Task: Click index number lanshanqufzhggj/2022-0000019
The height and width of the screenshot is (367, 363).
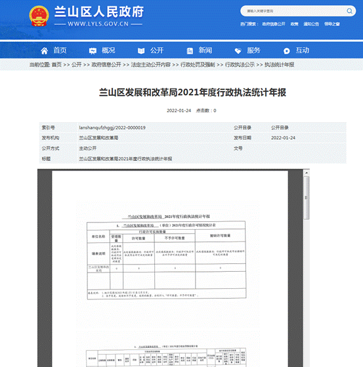Action: click(x=112, y=128)
